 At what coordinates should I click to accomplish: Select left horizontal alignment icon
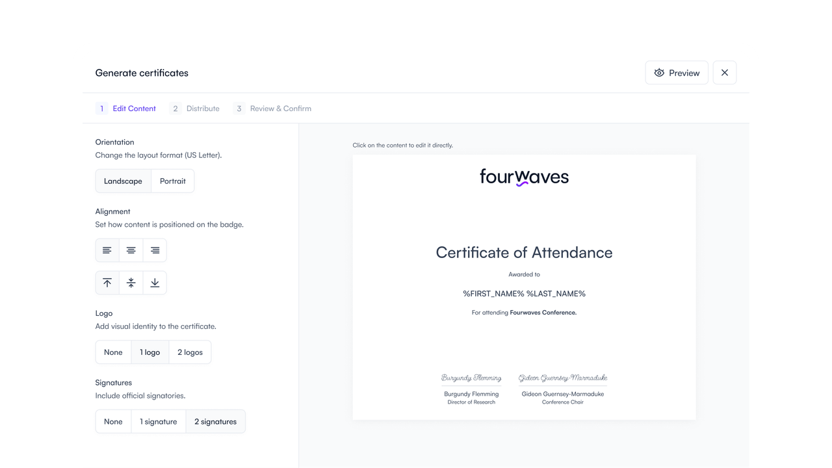point(107,250)
